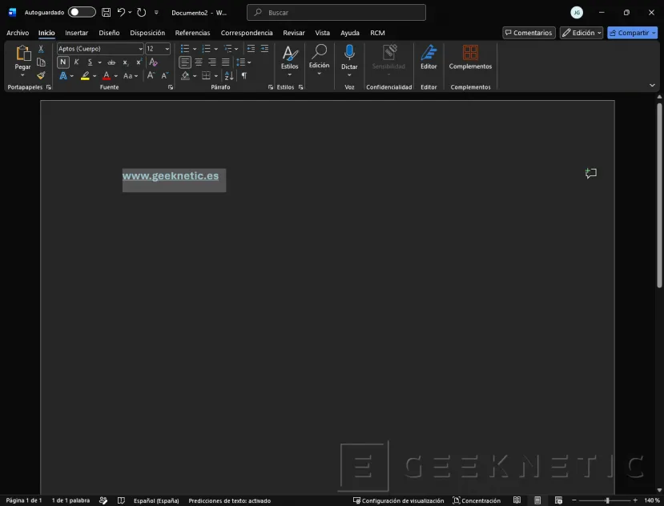The height and width of the screenshot is (506, 664).
Task: Decrease the font size
Action: 165,76
